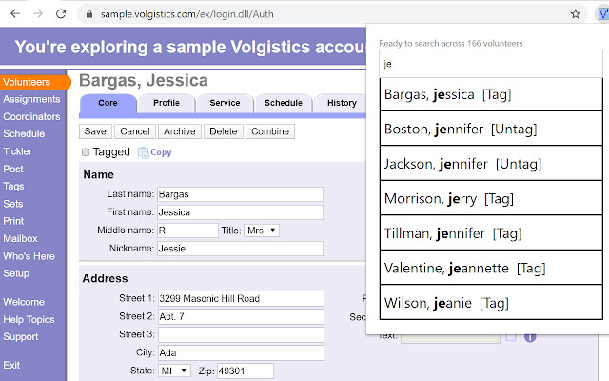The height and width of the screenshot is (381, 609).
Task: Open the Schedule tab
Action: coord(283,103)
